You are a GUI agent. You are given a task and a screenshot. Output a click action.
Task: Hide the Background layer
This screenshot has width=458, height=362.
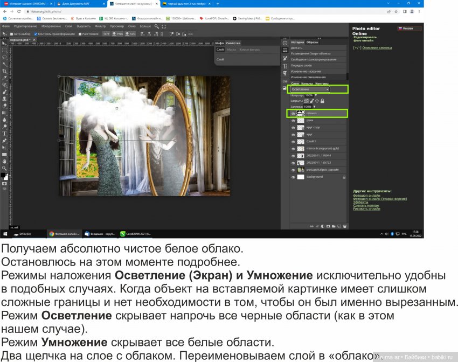[x=293, y=177]
